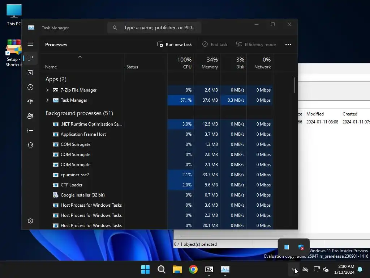This screenshot has height=278, width=370.
Task: Open the notification bell
Action: 360,269
